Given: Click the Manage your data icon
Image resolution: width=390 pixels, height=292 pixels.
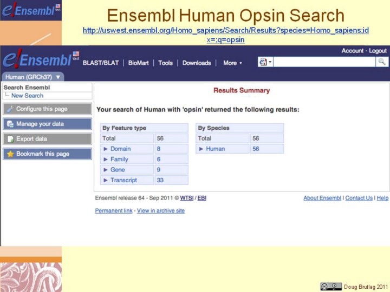Looking at the screenshot, I should pos(10,124).
